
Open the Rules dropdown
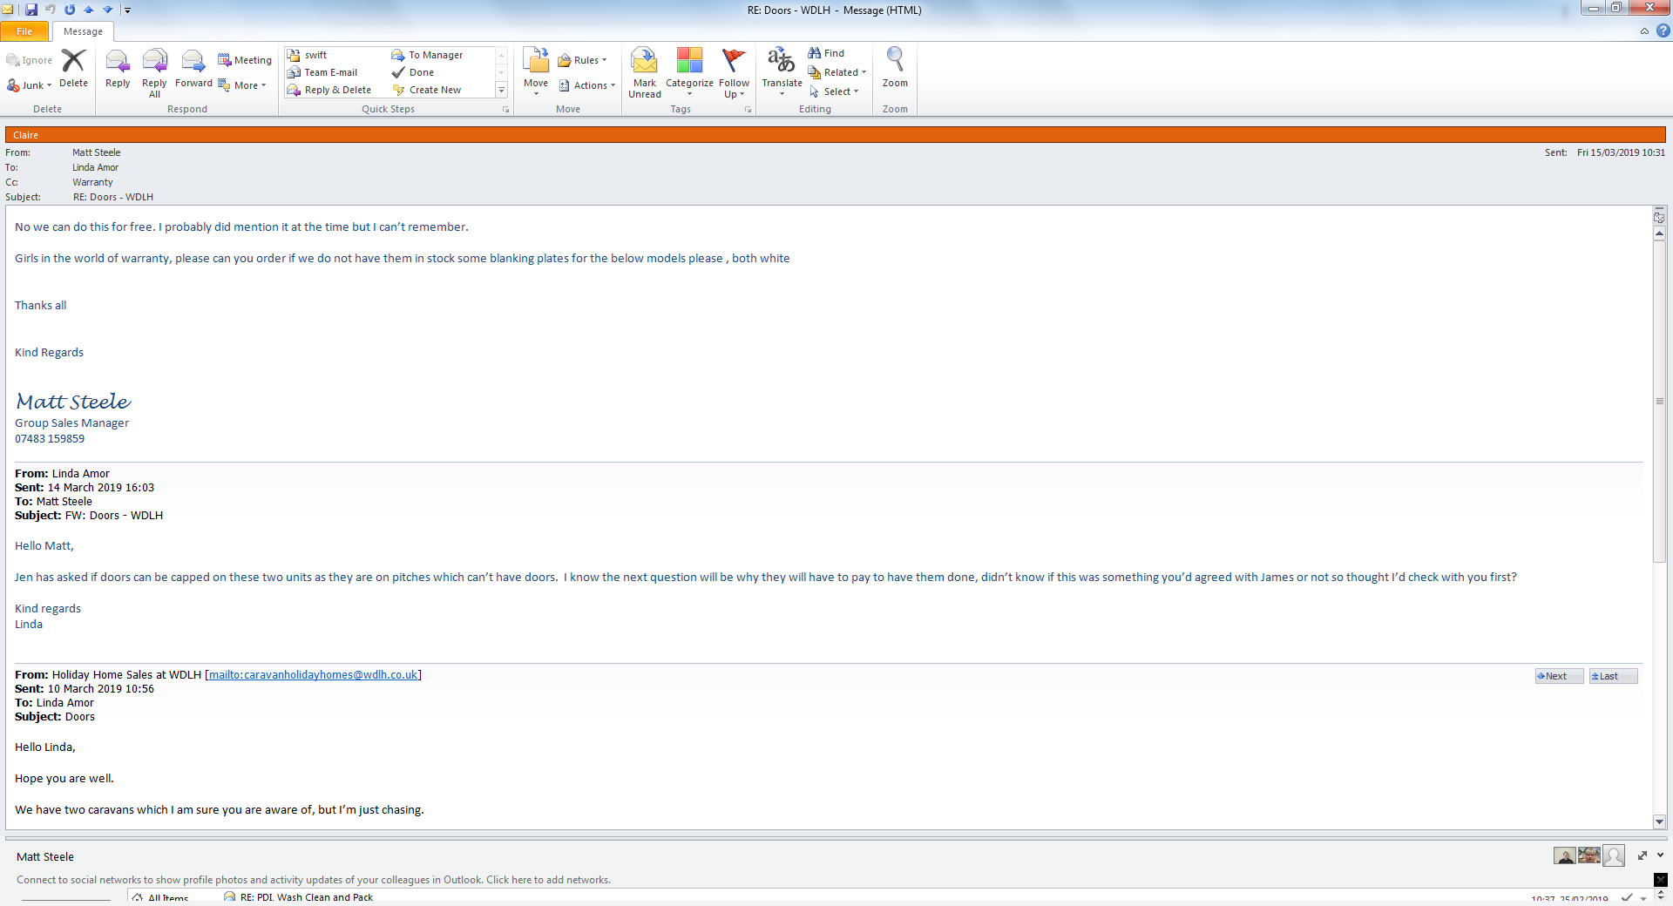pyautogui.click(x=582, y=60)
